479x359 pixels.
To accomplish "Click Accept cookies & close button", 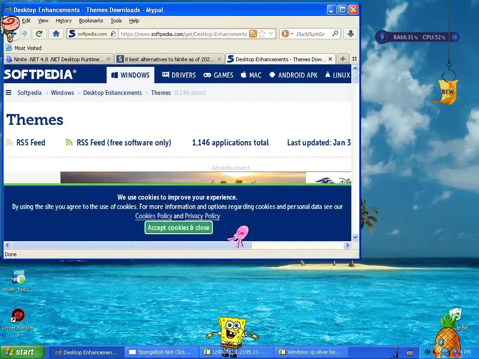I will pos(179,228).
